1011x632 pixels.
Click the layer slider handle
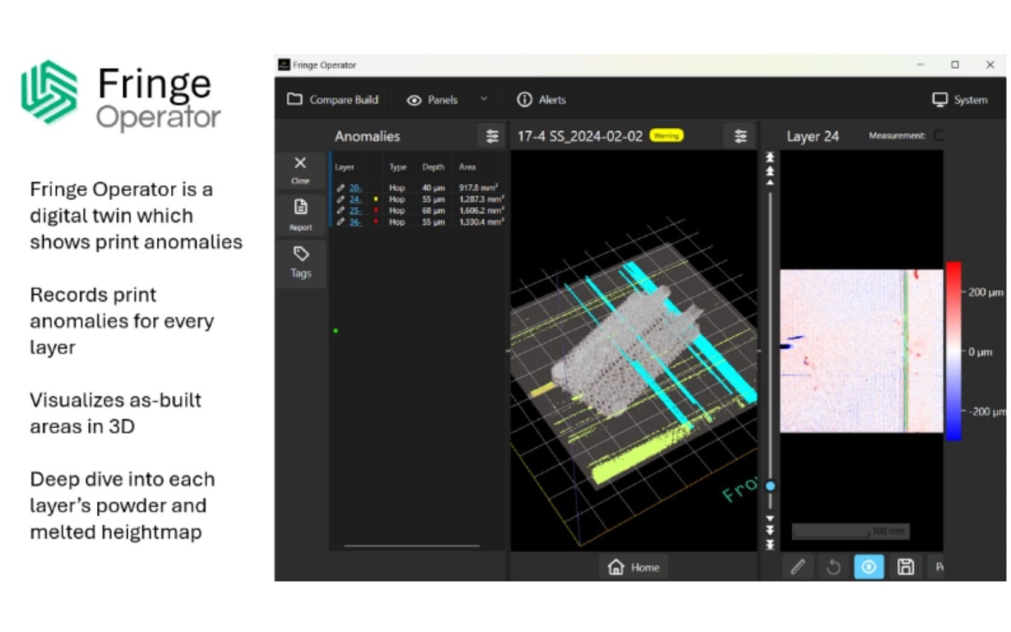(x=770, y=486)
